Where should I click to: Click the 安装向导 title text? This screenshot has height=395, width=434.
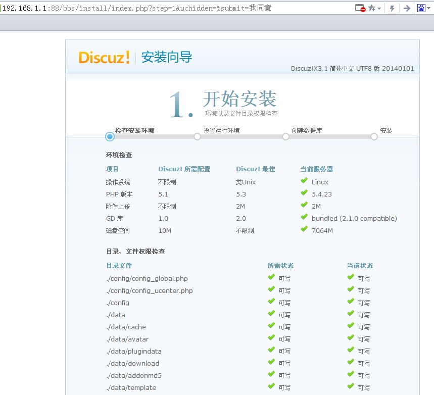167,57
